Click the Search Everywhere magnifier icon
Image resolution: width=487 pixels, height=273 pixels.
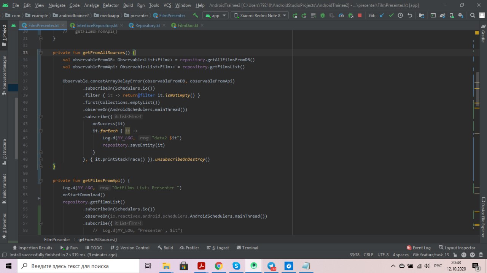472,16
